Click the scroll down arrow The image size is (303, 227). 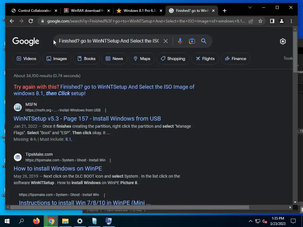295,202
